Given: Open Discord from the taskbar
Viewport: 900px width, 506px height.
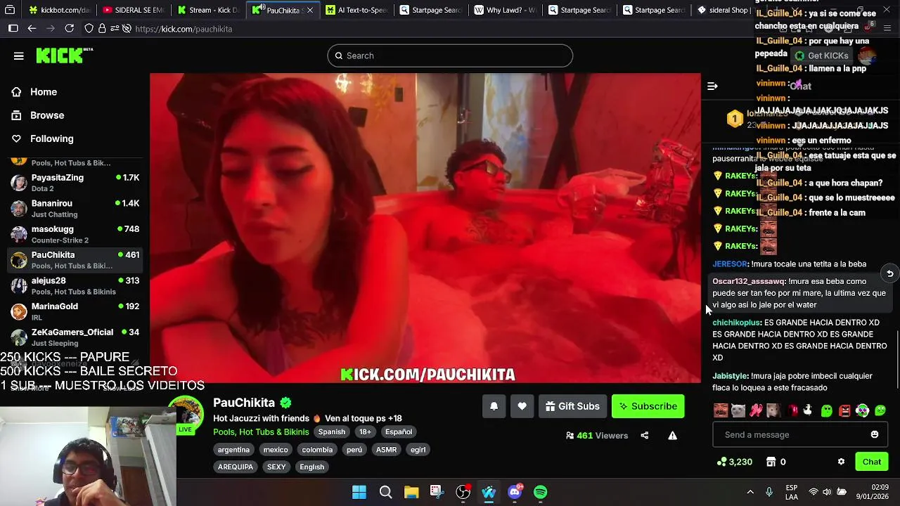Looking at the screenshot, I should tap(515, 492).
